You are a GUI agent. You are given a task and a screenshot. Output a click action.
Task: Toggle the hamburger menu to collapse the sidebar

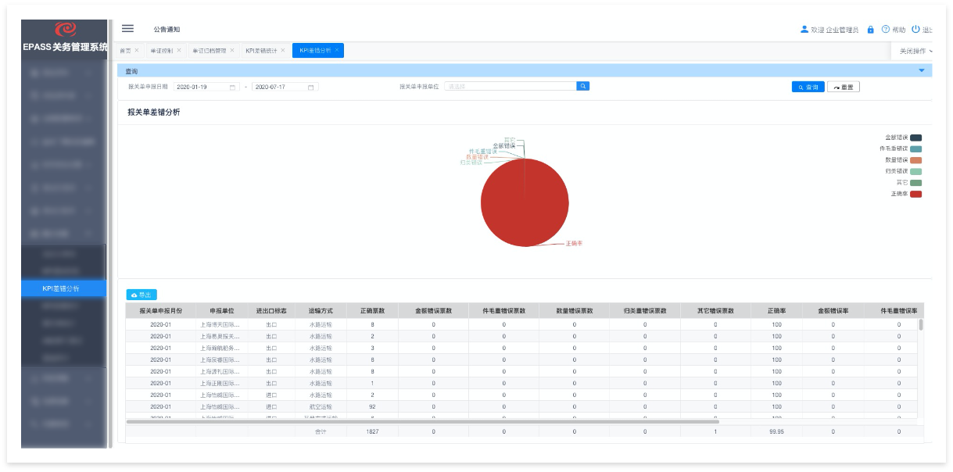127,28
